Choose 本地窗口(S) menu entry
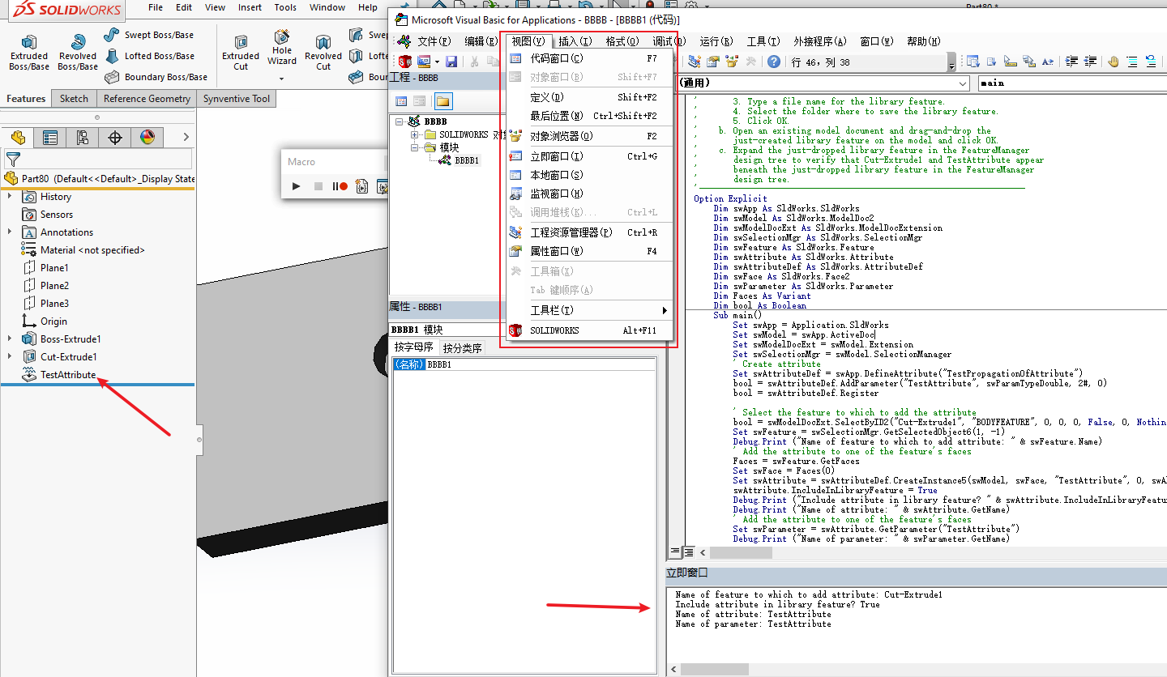 click(589, 175)
